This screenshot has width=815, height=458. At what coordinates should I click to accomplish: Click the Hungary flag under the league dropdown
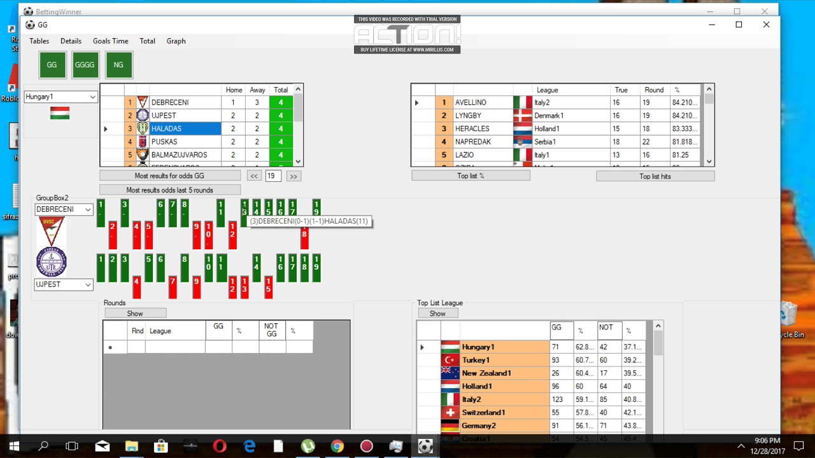pyautogui.click(x=60, y=113)
